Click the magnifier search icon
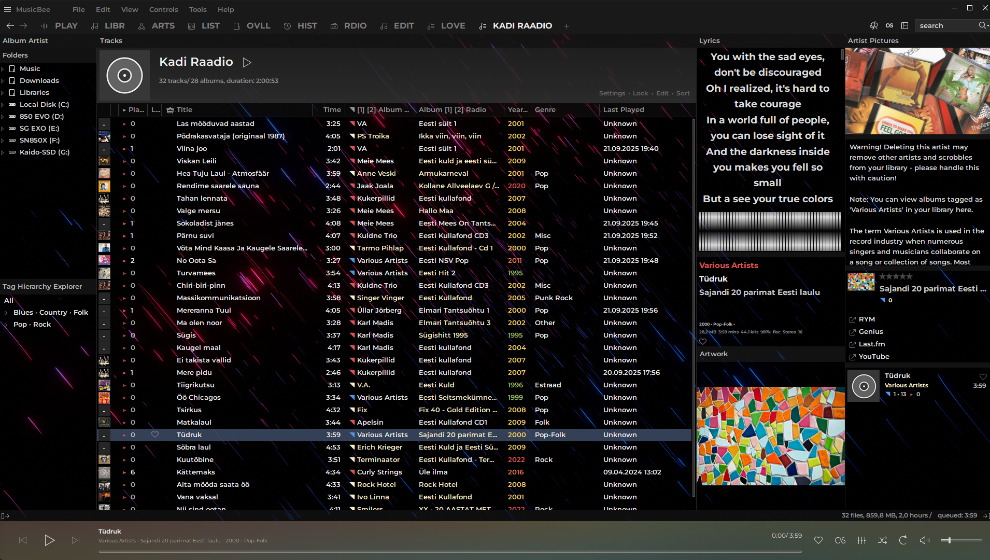 coord(982,25)
